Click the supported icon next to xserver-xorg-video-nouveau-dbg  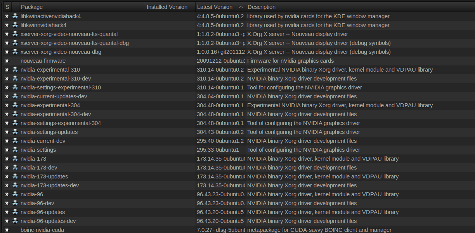15,52
